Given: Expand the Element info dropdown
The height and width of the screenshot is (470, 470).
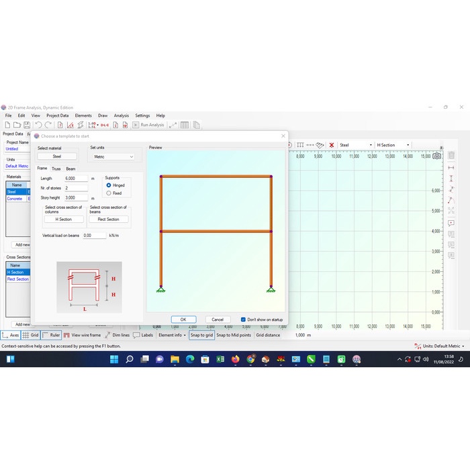Looking at the screenshot, I should pyautogui.click(x=173, y=335).
